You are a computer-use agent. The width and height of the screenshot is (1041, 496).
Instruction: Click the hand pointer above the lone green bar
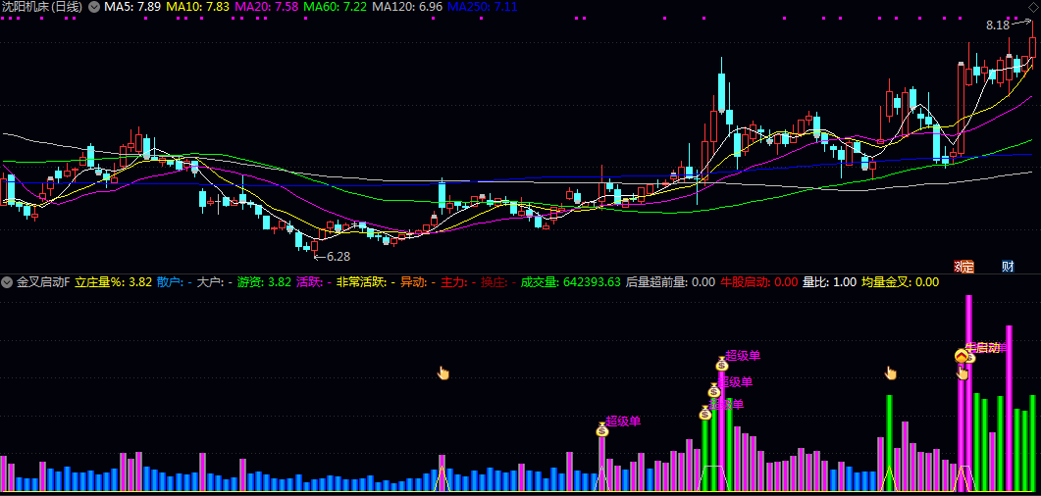pos(891,373)
